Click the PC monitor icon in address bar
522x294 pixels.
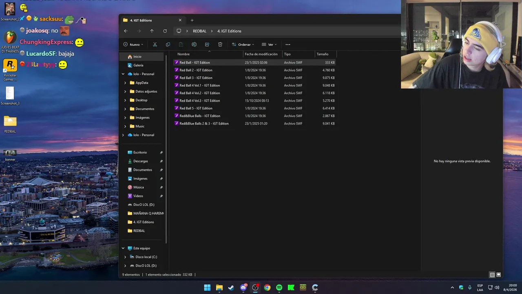(179, 31)
